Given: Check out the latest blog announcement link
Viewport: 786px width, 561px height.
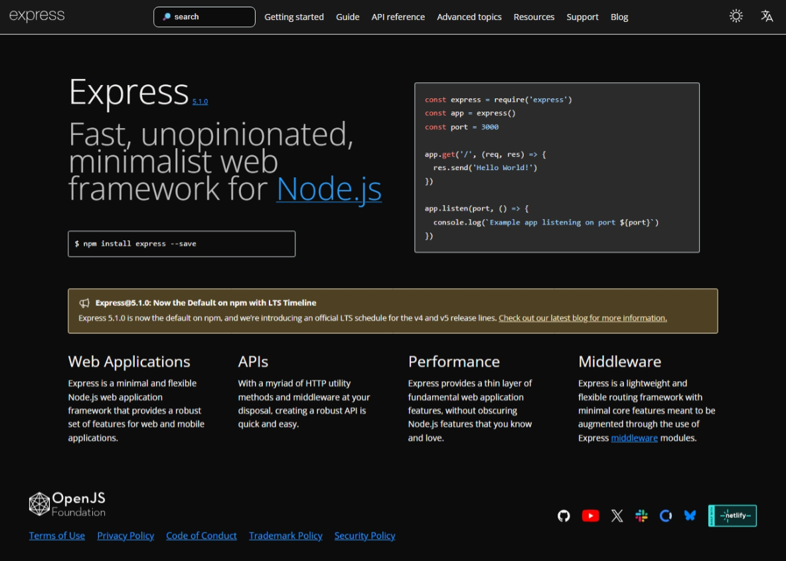Looking at the screenshot, I should (582, 318).
